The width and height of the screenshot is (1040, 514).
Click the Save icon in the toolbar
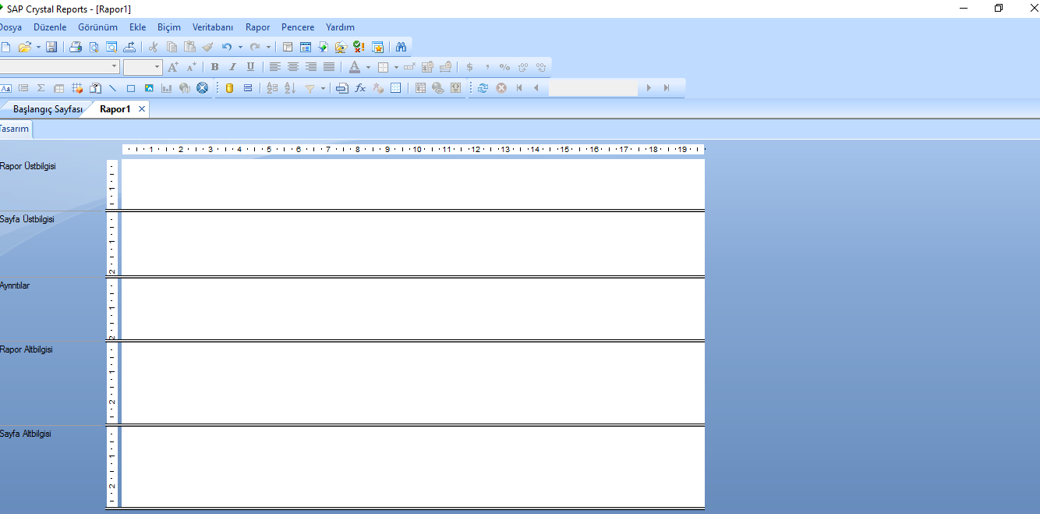pyautogui.click(x=51, y=47)
